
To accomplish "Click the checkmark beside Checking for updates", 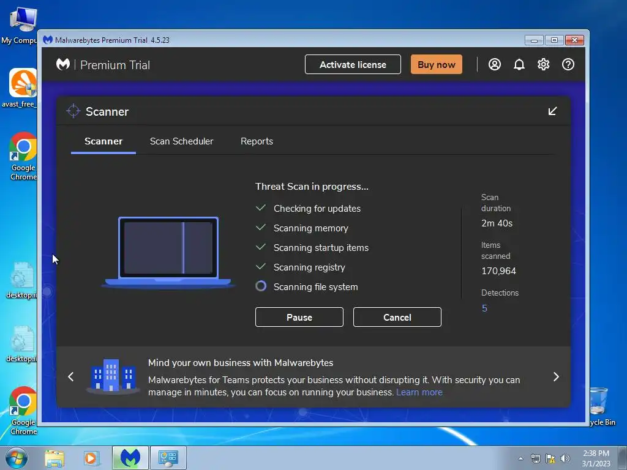I will pyautogui.click(x=261, y=208).
